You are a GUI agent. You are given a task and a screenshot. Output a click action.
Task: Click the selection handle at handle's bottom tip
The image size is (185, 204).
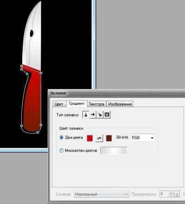[37, 132]
